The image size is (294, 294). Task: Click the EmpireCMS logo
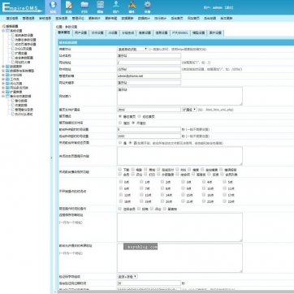point(22,7)
